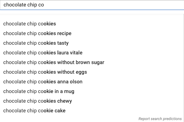Click the word 'tasty' in third suggestion
The image size is (184, 122).
pos(63,43)
